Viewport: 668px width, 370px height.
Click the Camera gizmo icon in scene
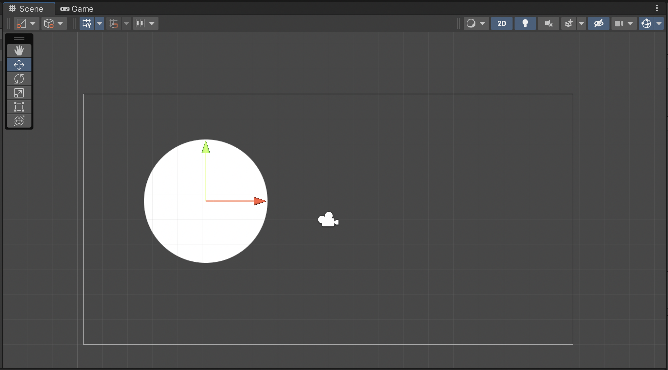tap(328, 220)
